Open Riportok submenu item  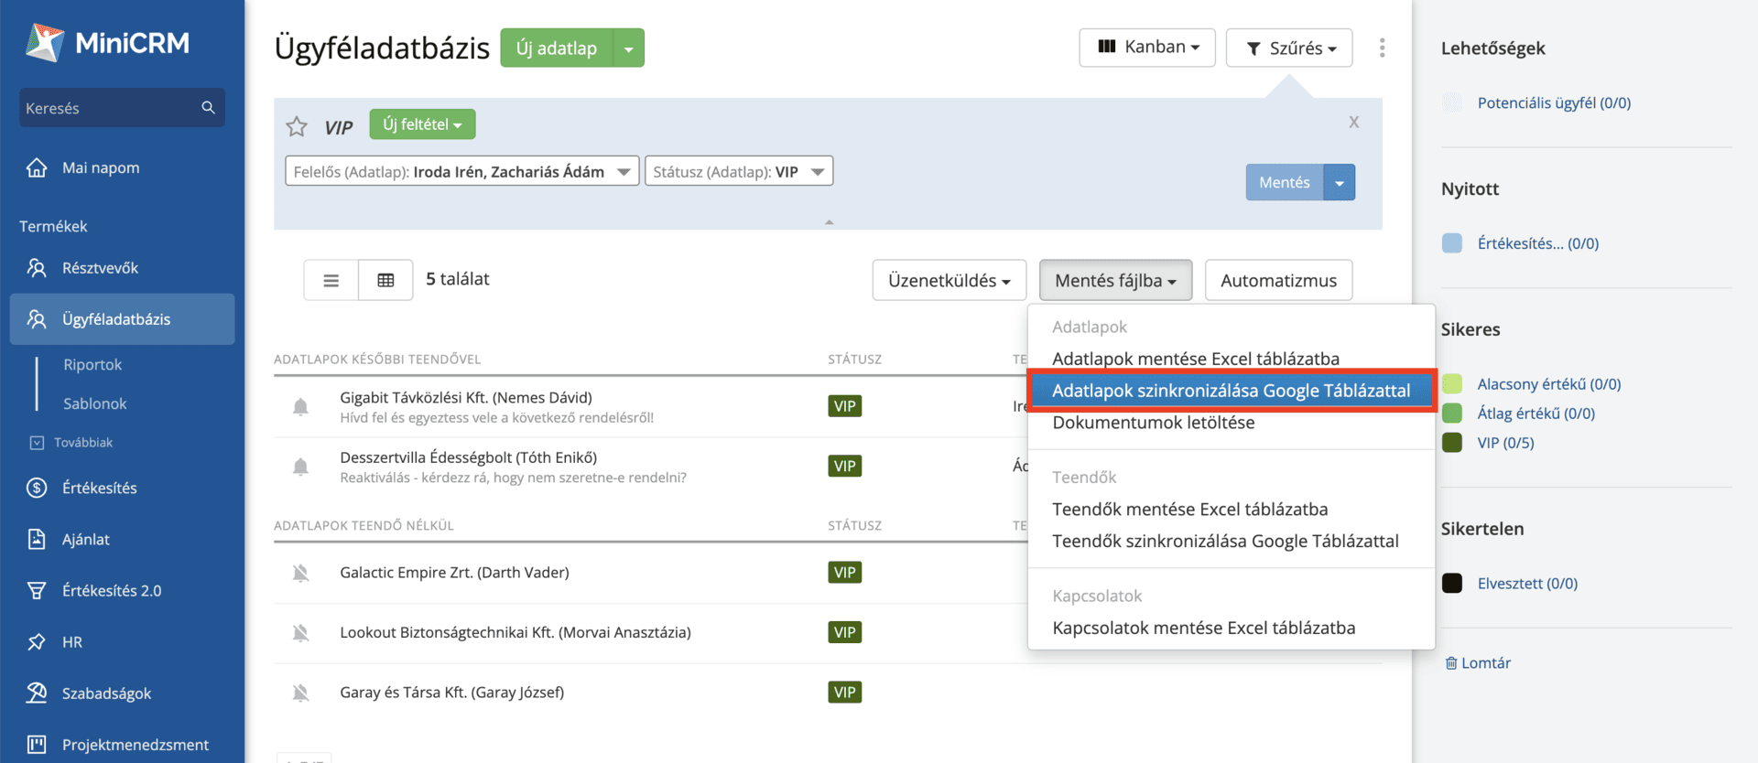click(x=92, y=364)
